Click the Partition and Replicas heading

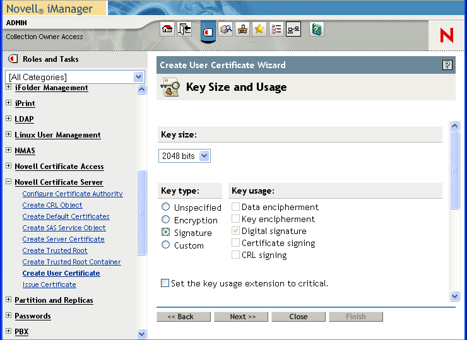coord(54,300)
